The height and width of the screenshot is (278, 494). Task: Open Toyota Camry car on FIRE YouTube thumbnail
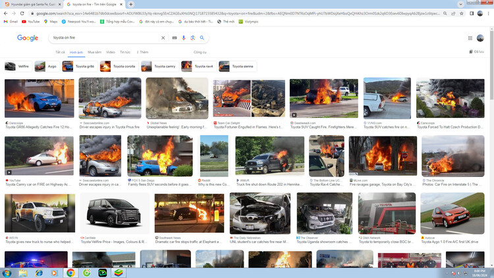click(39, 155)
